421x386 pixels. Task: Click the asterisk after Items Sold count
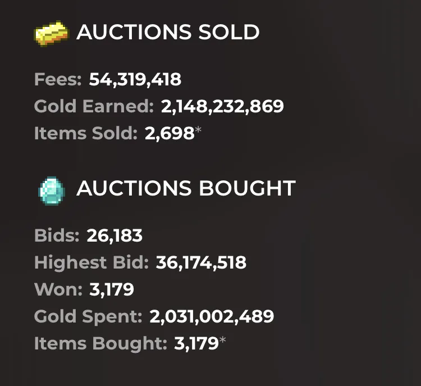(198, 132)
